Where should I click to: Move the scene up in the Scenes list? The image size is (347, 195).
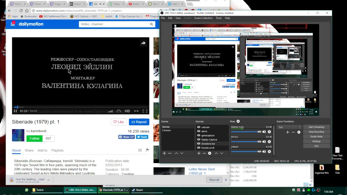point(176,153)
